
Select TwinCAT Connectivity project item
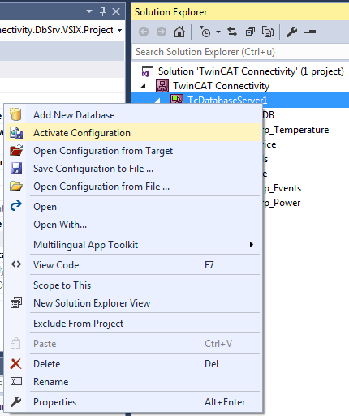pos(221,86)
